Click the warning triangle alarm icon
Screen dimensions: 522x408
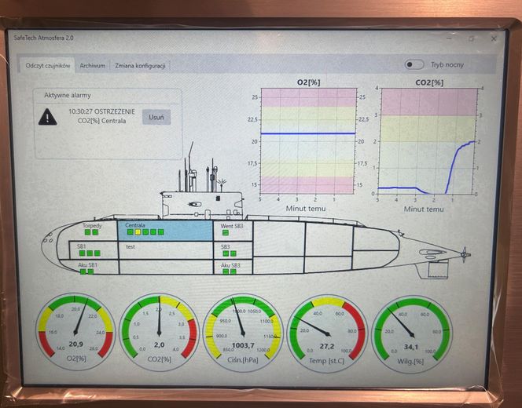(x=49, y=117)
